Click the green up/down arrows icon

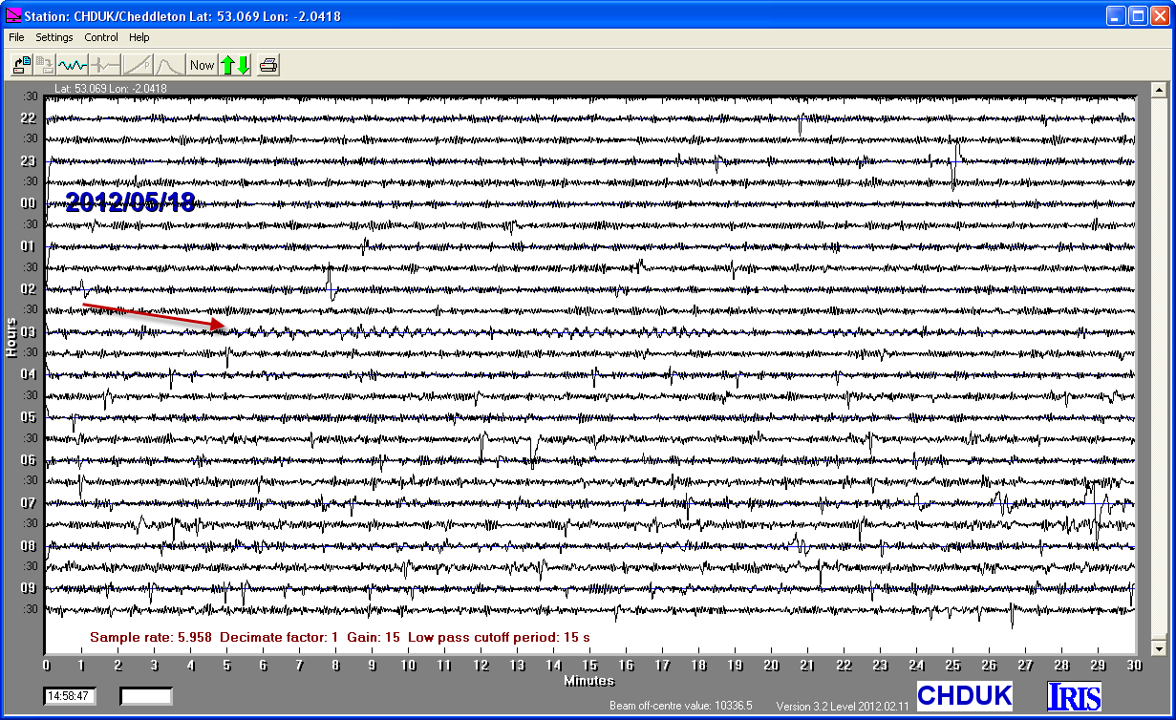point(235,65)
